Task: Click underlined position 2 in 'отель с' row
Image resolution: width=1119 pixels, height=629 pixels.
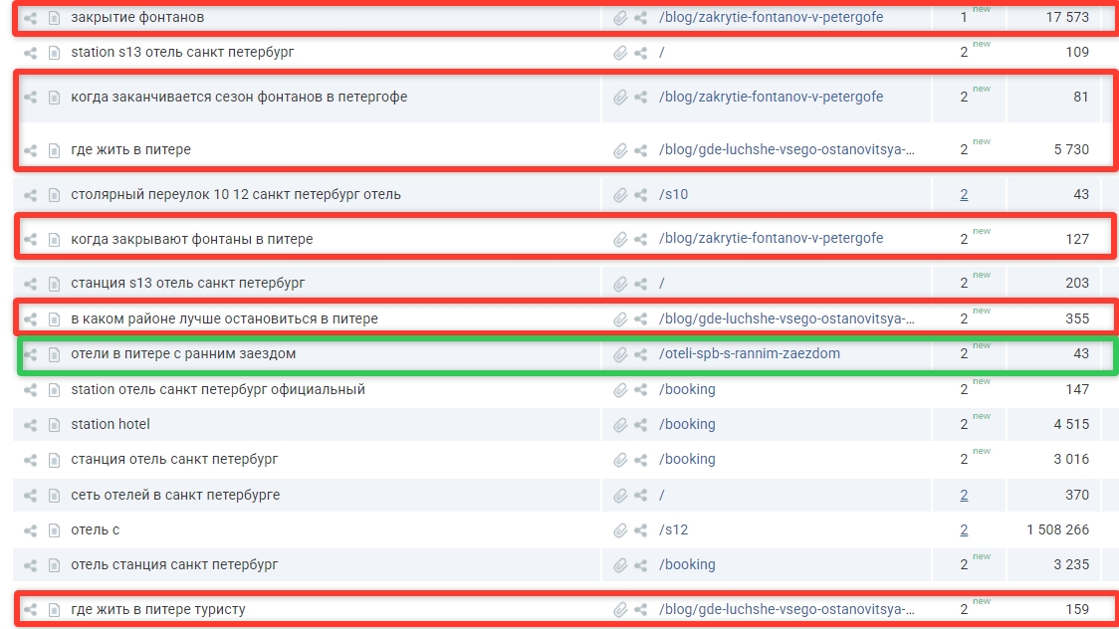Action: tap(964, 529)
